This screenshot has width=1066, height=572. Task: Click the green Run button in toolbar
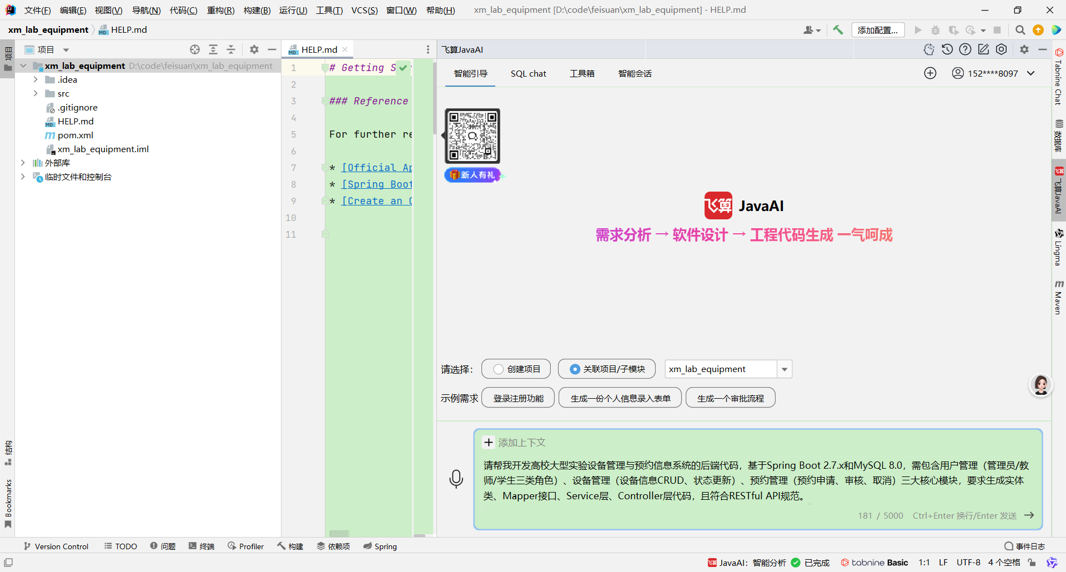tap(918, 30)
